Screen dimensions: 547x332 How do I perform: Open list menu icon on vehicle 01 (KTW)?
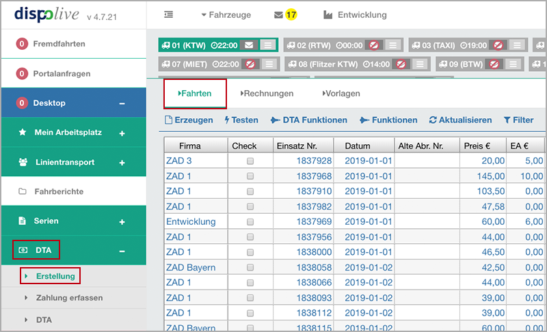[268, 45]
